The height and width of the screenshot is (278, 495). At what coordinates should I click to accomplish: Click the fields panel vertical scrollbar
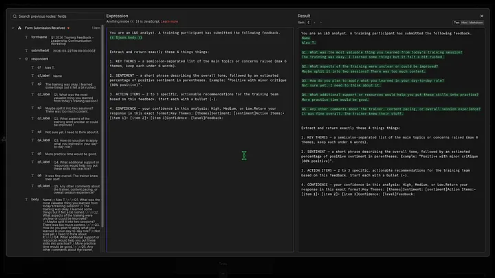102,126
